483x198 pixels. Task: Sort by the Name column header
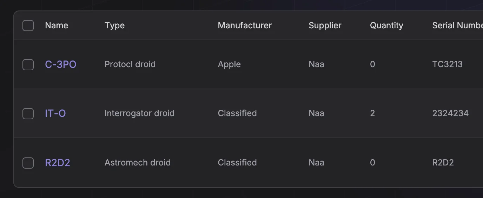tap(57, 26)
